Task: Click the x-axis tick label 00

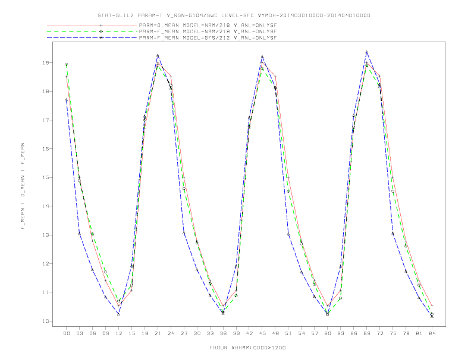Action: (67, 333)
